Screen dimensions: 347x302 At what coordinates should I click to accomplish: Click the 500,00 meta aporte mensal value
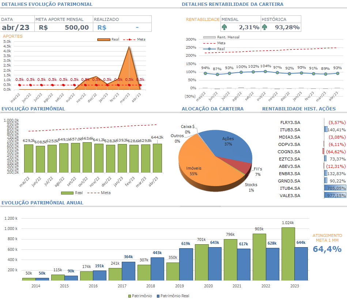click(76, 27)
